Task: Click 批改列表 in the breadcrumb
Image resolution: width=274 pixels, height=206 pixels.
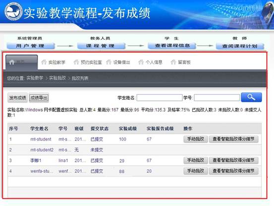Action: [80, 78]
